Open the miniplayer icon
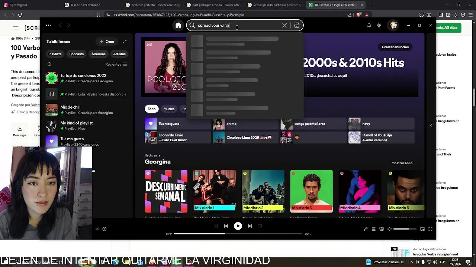The width and height of the screenshot is (476, 267). click(x=422, y=229)
